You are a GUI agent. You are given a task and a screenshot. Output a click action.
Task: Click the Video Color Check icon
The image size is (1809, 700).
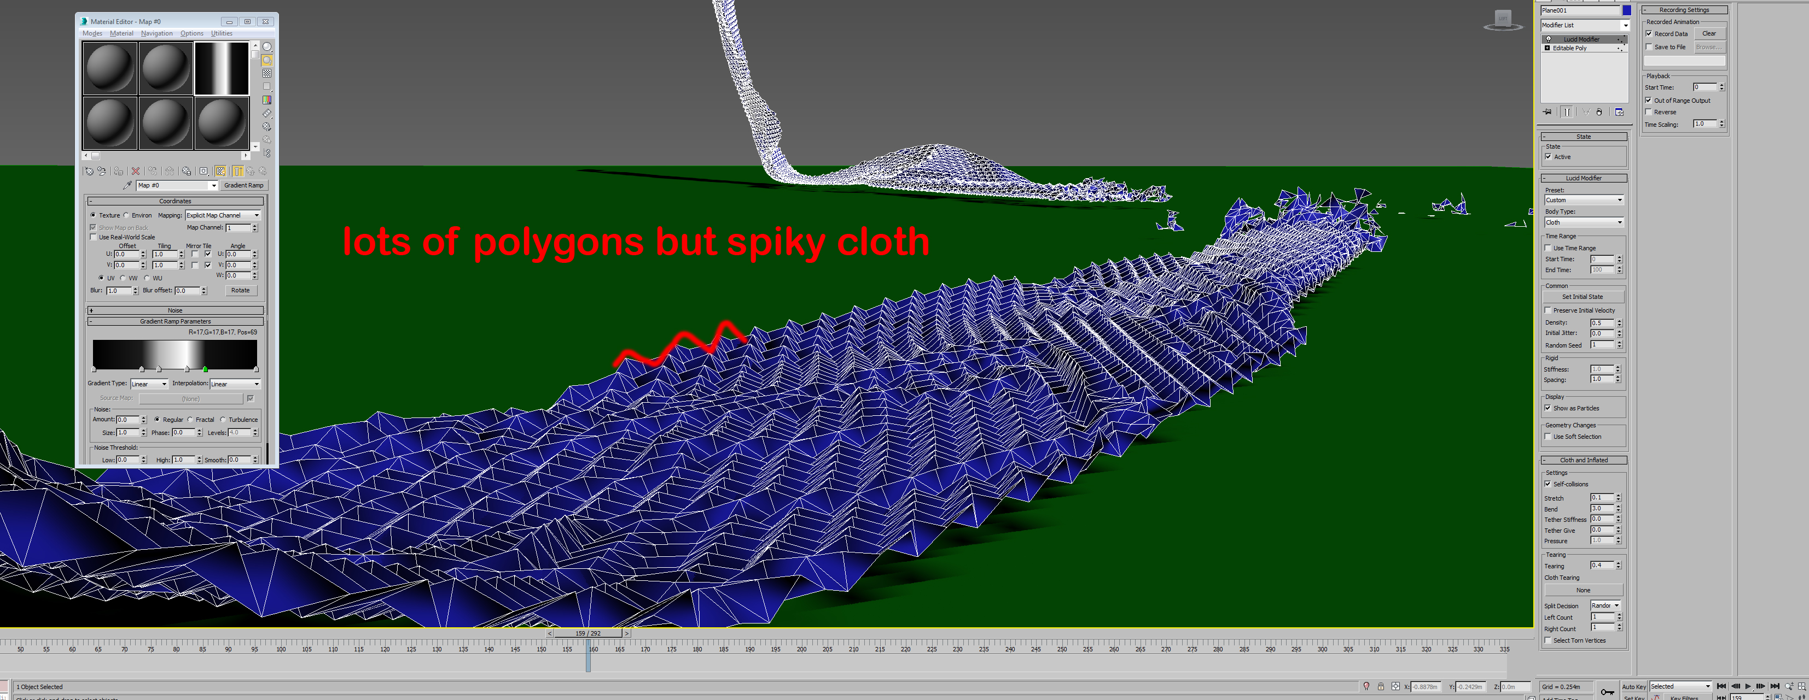267,101
